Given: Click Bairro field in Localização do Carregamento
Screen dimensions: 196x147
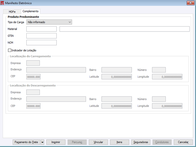Looking at the screenshot, I should point(117,70).
